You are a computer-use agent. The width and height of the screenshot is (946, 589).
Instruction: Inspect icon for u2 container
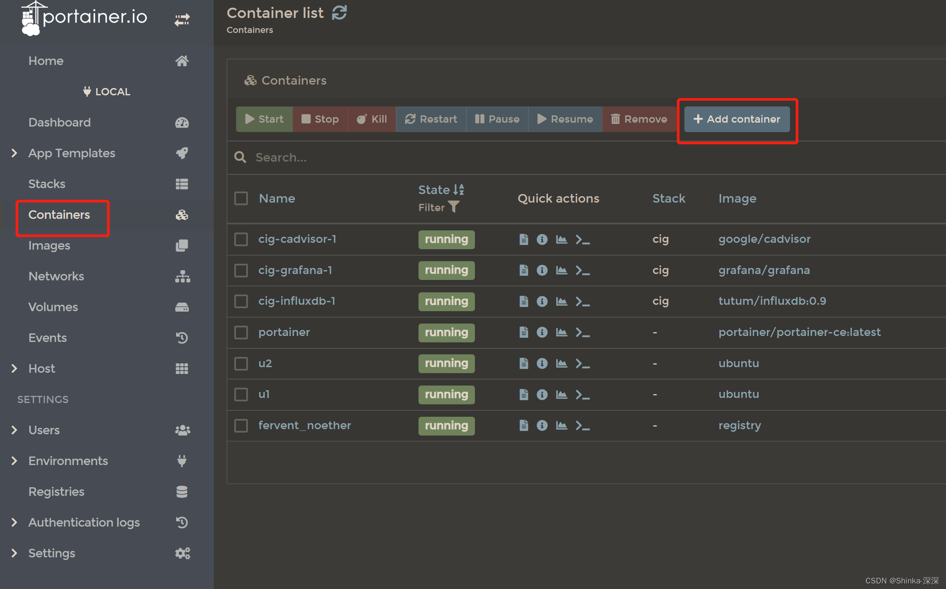pos(542,363)
